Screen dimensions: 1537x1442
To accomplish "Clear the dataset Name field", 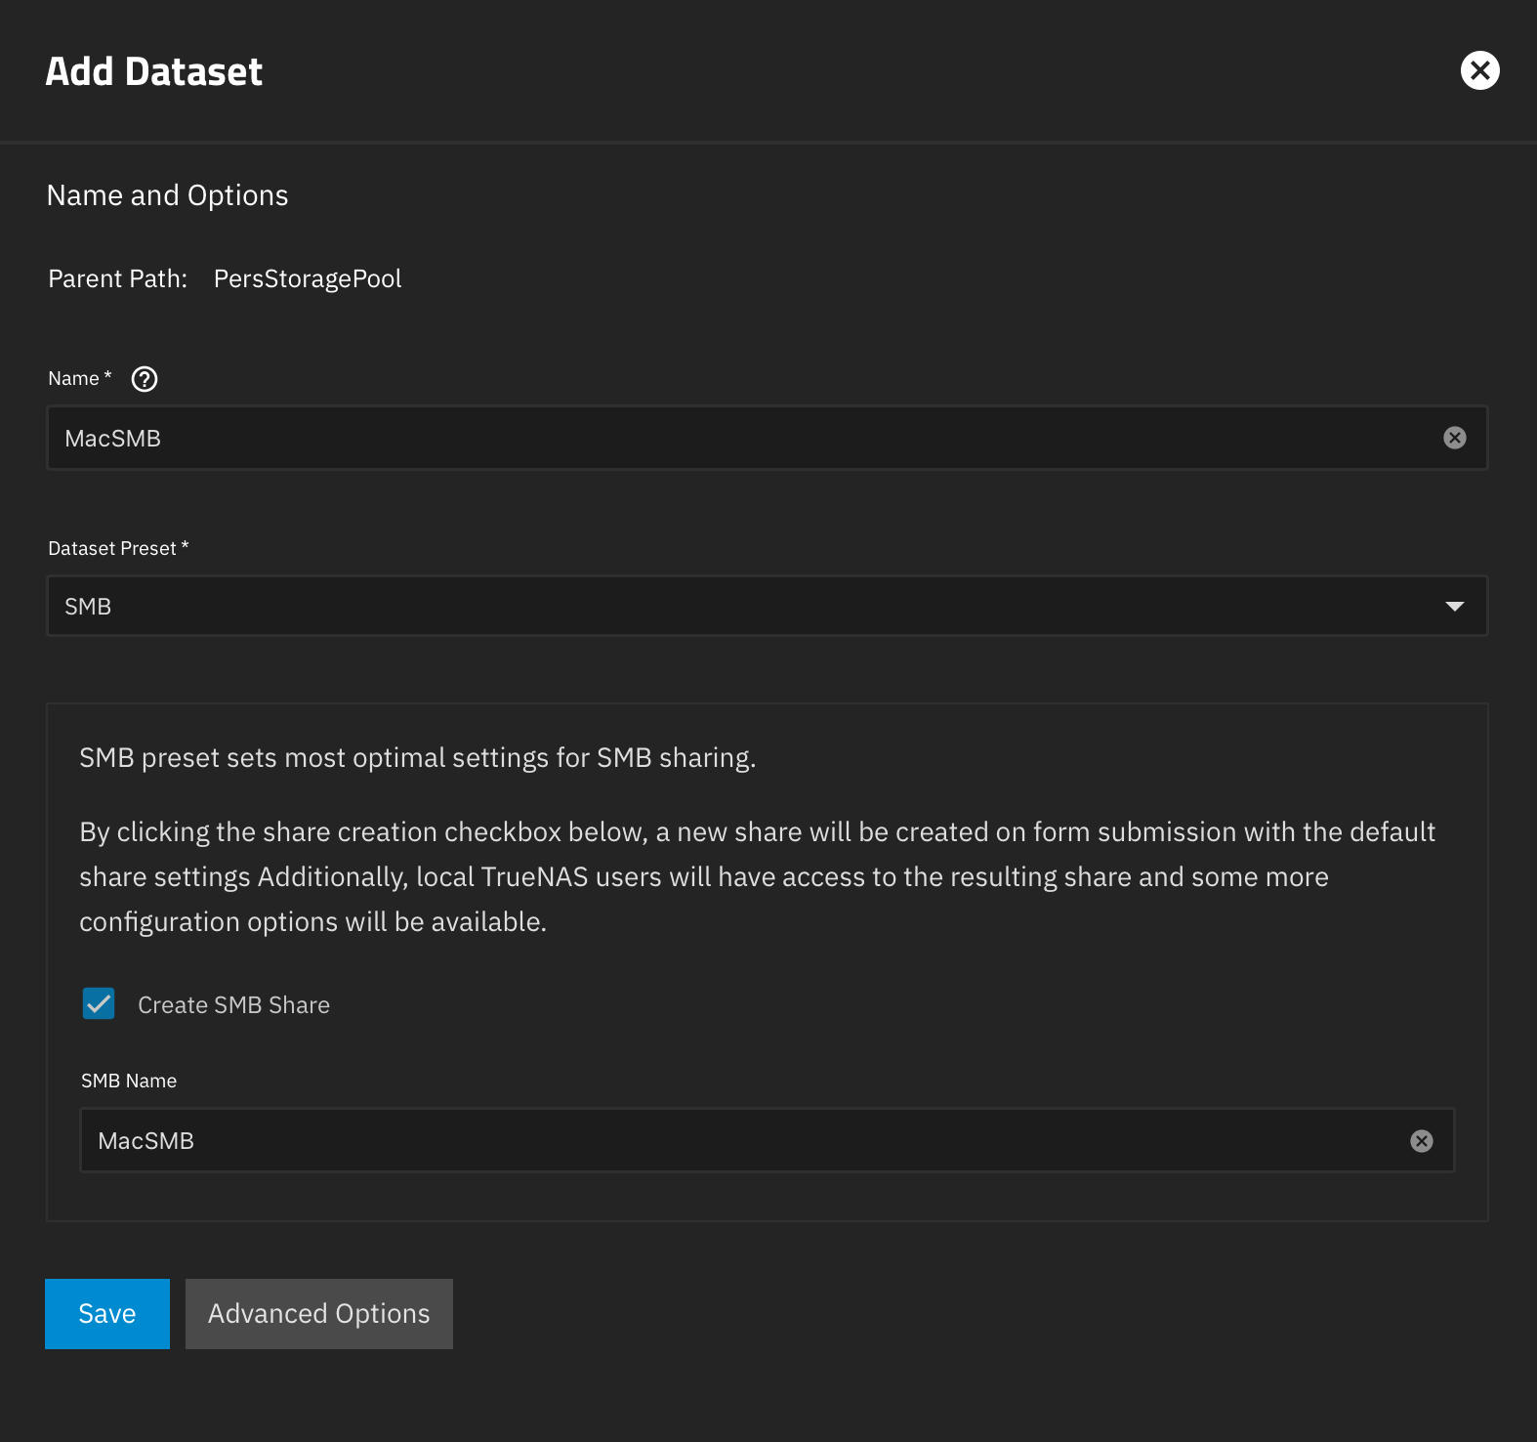I will (1454, 438).
